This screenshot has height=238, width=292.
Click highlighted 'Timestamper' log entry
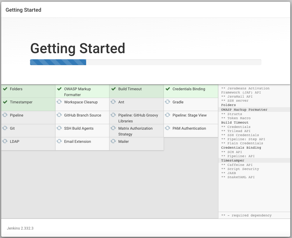[x=233, y=161]
